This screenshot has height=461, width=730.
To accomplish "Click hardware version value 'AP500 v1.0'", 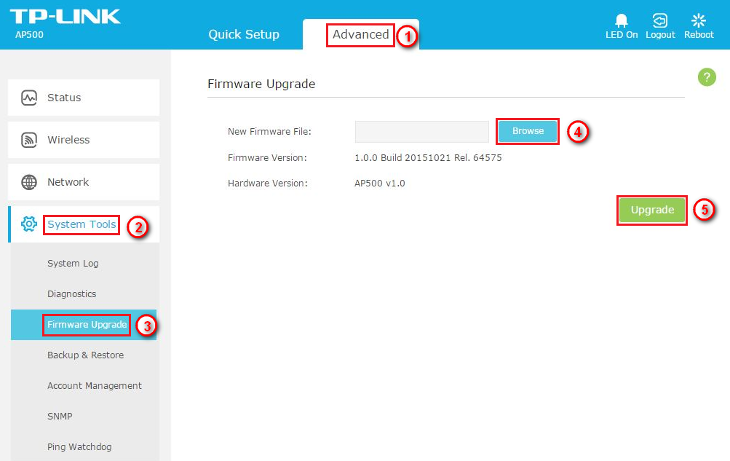I will tap(380, 184).
